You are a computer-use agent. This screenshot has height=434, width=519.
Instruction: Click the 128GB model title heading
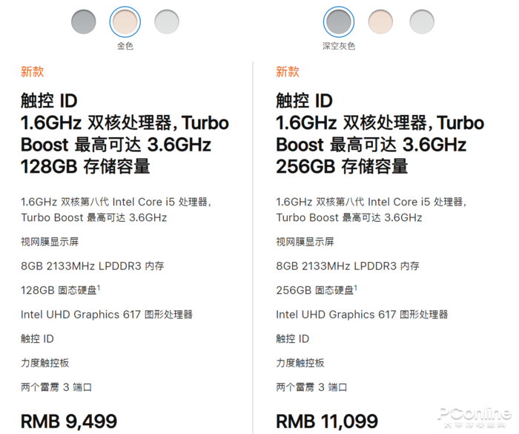pyautogui.click(x=125, y=134)
